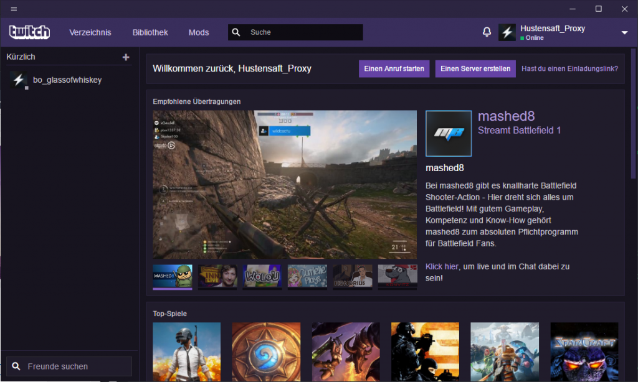Select the WoLoU stream thumbnail
Image resolution: width=638 pixels, height=382 pixels.
click(x=262, y=276)
